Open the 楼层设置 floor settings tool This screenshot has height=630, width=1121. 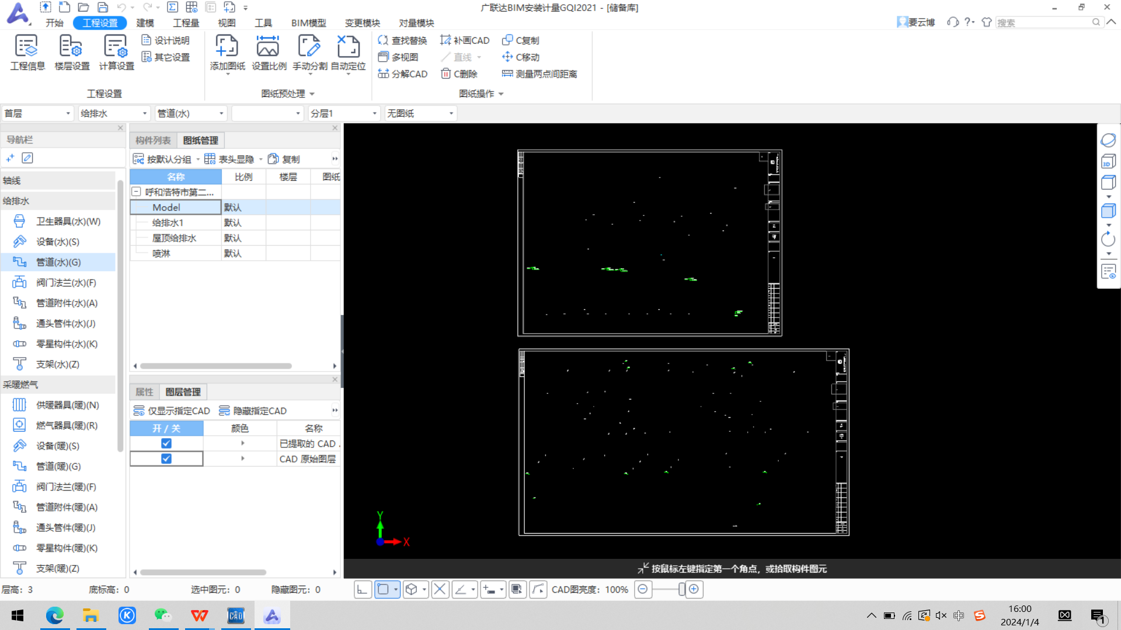coord(72,52)
